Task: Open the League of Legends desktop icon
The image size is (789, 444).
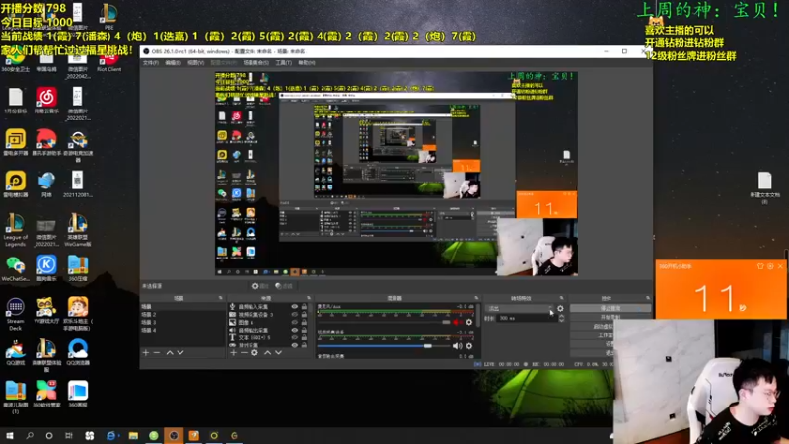Action: (15, 230)
